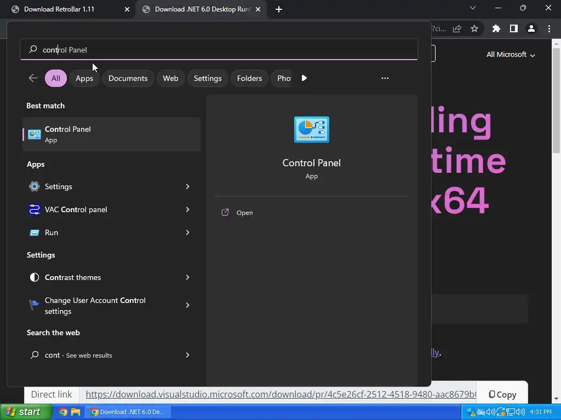Screen dimensions: 561x420
Task: Open Contrast themes settings result
Action: click(112, 277)
